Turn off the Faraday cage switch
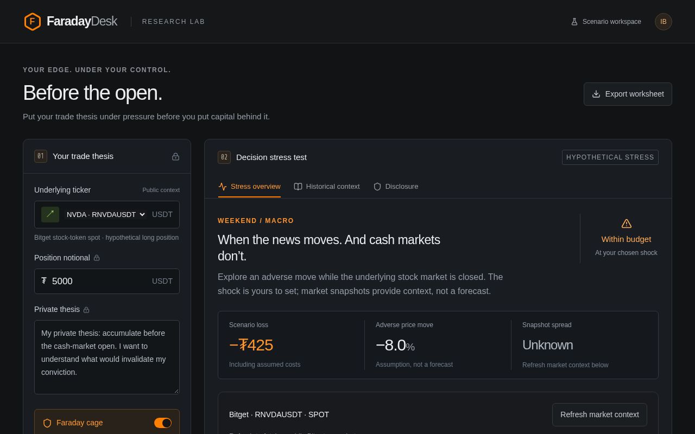Image resolution: width=695 pixels, height=434 pixels. [163, 423]
